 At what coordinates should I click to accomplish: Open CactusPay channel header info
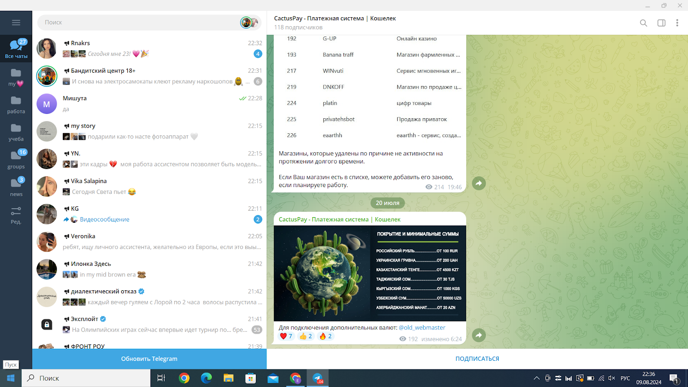335,23
